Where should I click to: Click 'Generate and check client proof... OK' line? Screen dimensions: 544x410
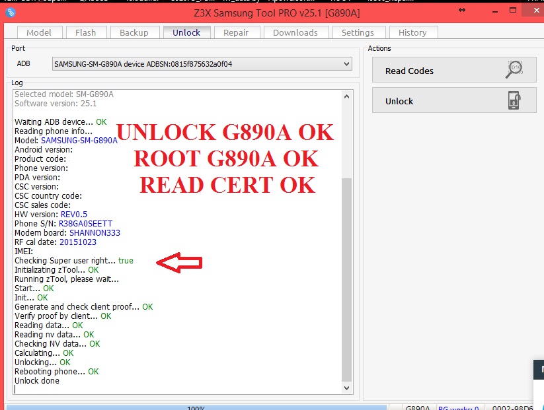[x=83, y=307]
